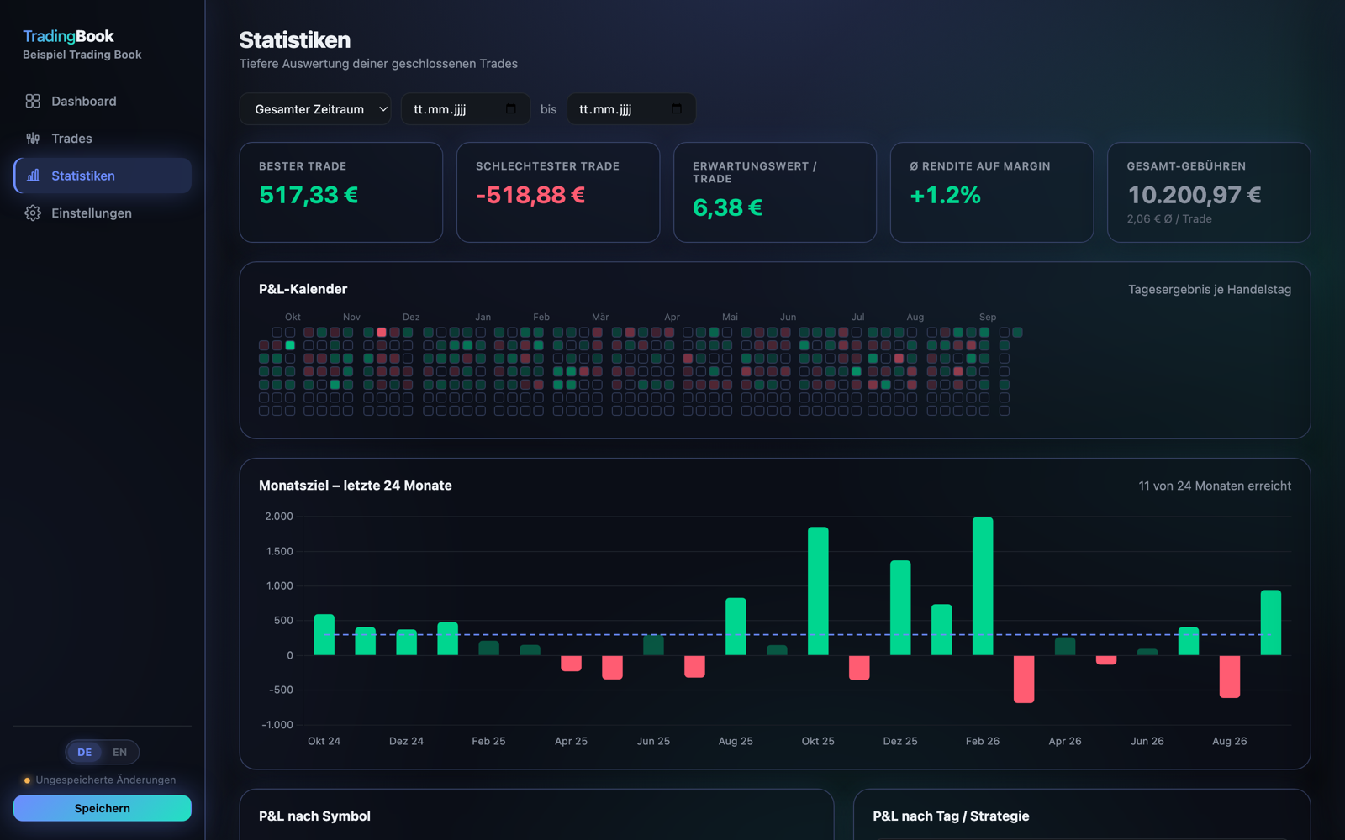This screenshot has width=1345, height=840.
Task: Click the '517,33 €' best trade value
Action: pos(309,195)
